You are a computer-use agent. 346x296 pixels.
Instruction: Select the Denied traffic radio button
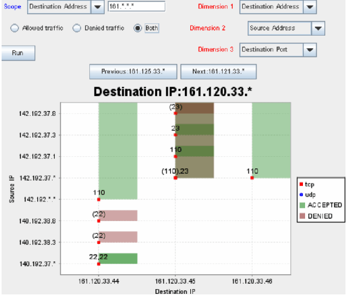tap(77, 28)
